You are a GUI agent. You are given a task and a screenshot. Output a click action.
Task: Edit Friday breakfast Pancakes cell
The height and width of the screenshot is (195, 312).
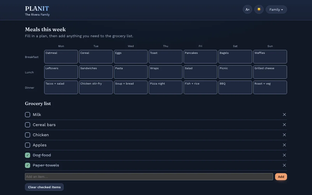coord(200,57)
